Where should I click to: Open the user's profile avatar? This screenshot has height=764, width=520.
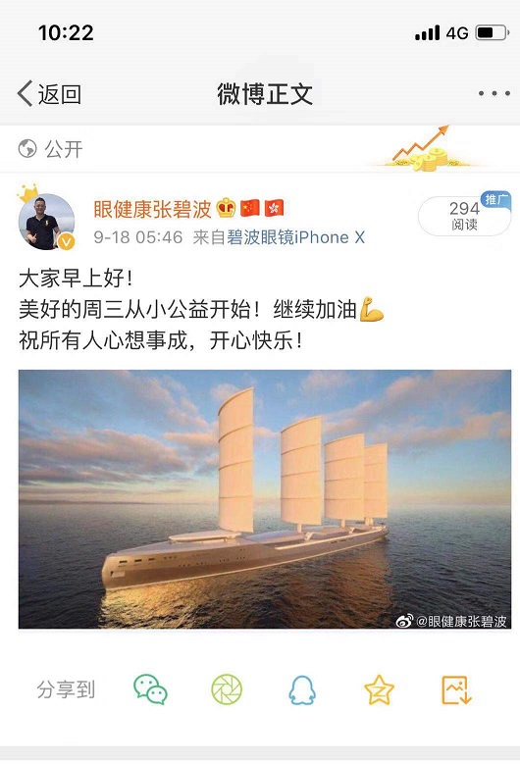(x=46, y=222)
